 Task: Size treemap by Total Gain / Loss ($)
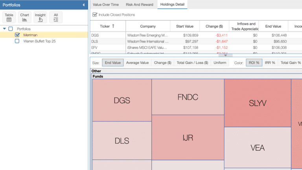[192, 63]
